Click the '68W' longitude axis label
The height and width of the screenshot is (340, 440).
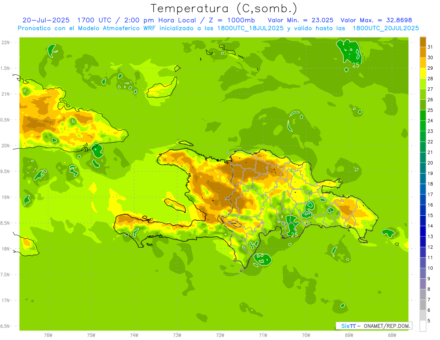(392, 335)
